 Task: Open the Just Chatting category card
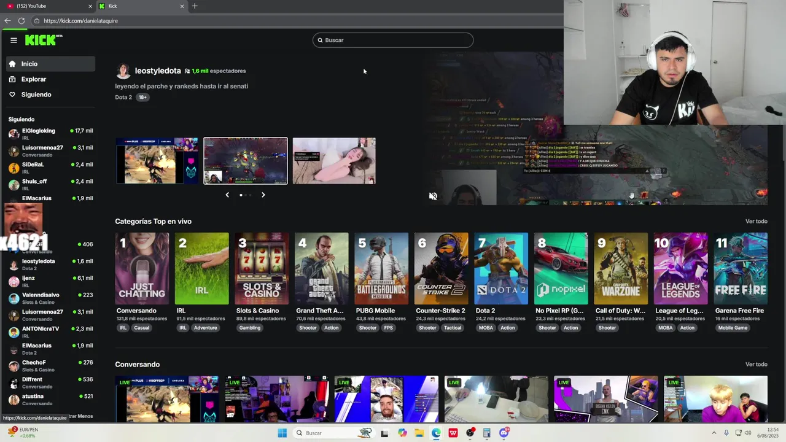coord(142,268)
